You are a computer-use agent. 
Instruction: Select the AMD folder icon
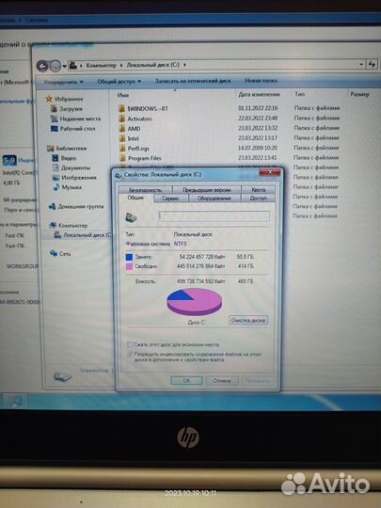click(122, 128)
